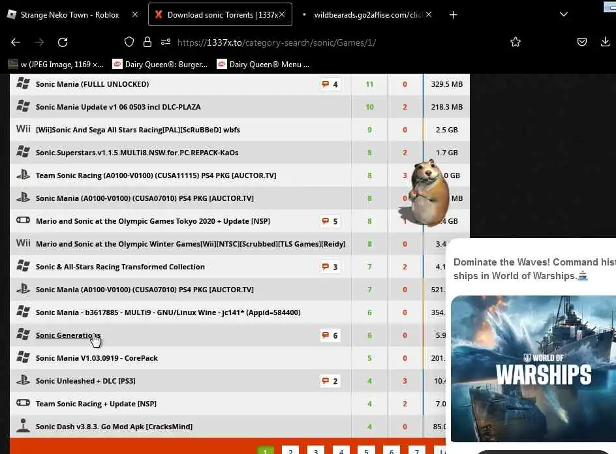Open Mario and Sonic Olympic Winter Games Wii
This screenshot has width=616, height=454.
(191, 244)
